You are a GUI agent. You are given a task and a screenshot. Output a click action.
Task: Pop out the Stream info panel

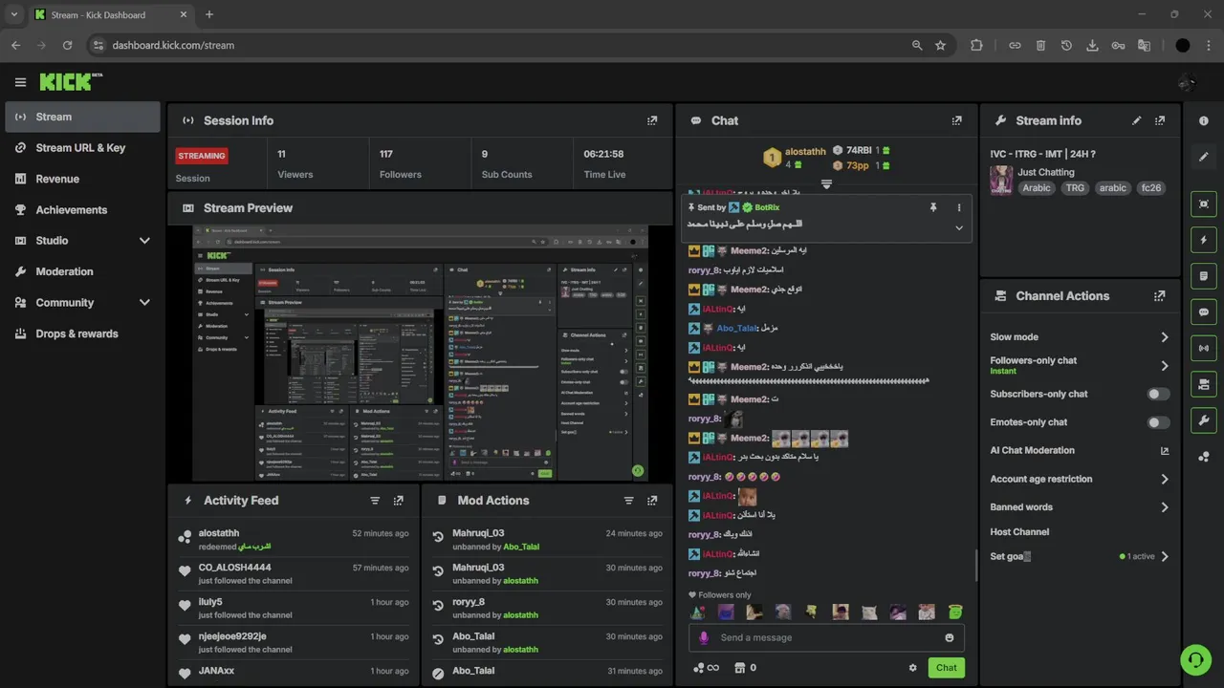pos(1160,120)
